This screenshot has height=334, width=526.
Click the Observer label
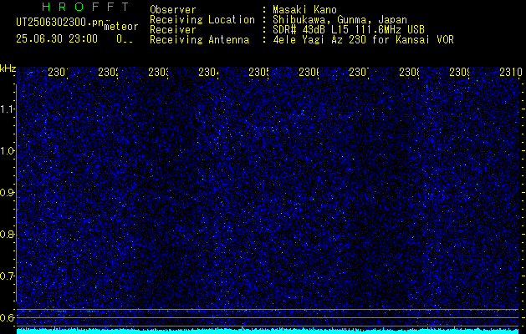(x=173, y=10)
